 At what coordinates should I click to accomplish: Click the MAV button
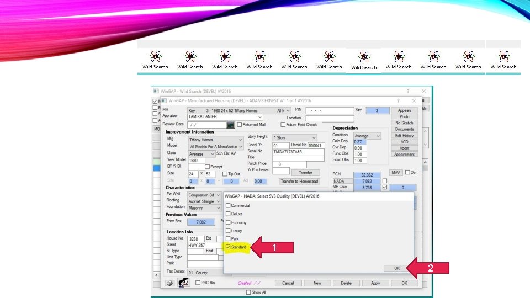[395, 173]
